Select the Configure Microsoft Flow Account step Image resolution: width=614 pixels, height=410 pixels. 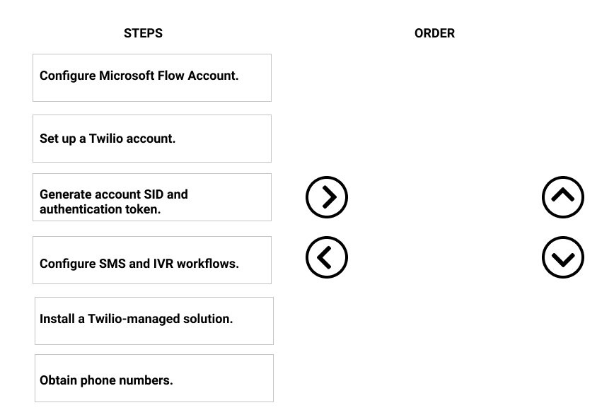tap(152, 77)
